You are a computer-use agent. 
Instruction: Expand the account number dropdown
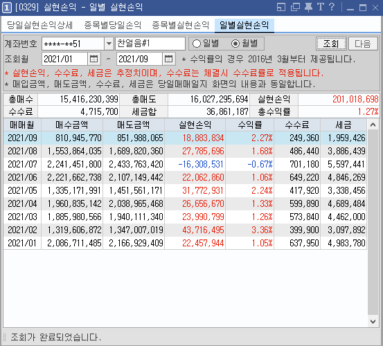(x=109, y=44)
